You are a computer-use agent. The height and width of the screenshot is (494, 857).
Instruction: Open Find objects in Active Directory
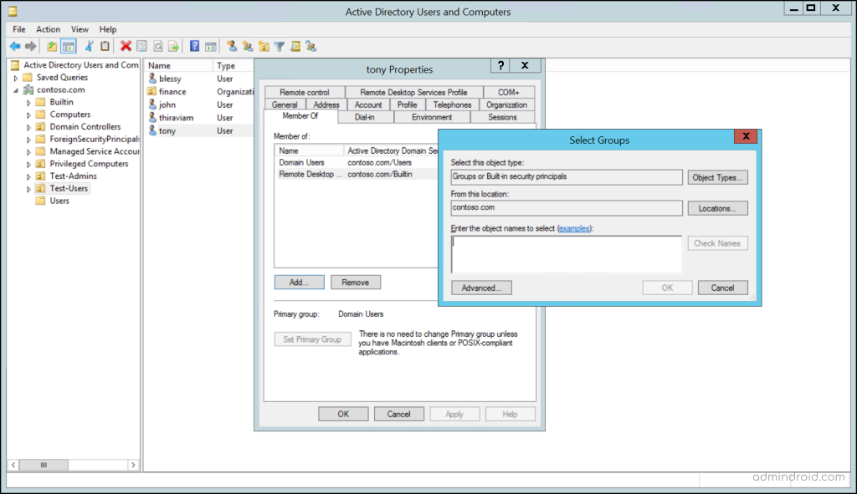tap(295, 46)
